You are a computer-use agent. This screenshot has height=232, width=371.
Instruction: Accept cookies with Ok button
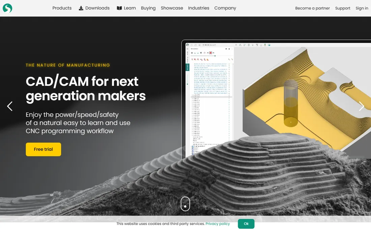(246, 224)
